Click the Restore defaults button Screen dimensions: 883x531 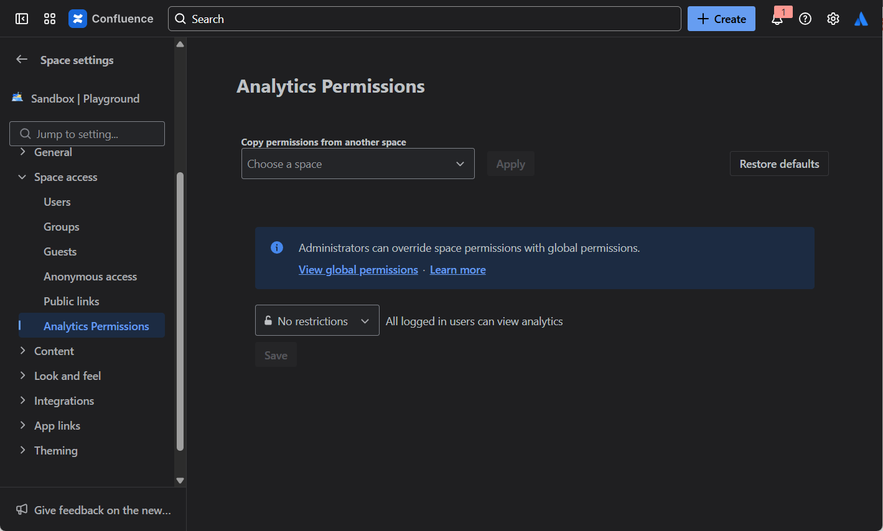[779, 164]
